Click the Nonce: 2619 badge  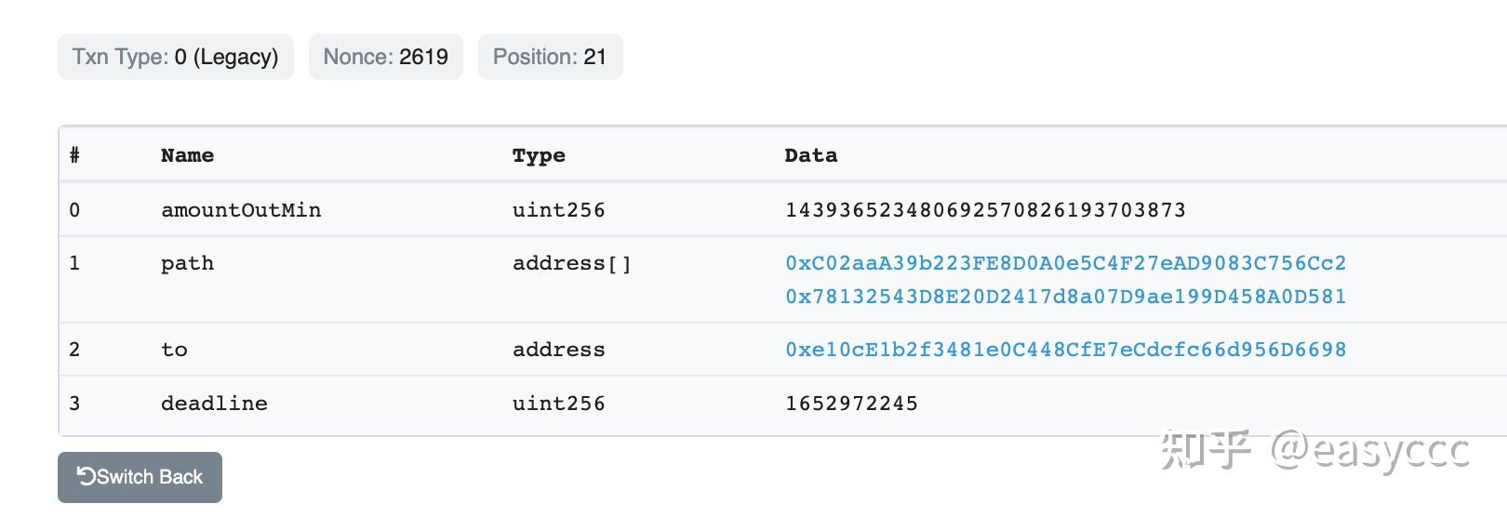point(386,57)
